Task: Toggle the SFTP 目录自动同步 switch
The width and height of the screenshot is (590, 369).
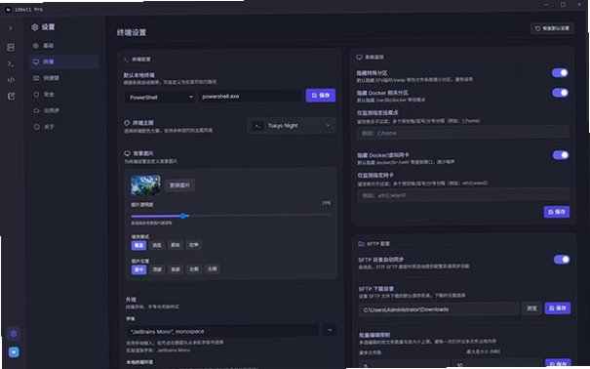Action: (562, 260)
